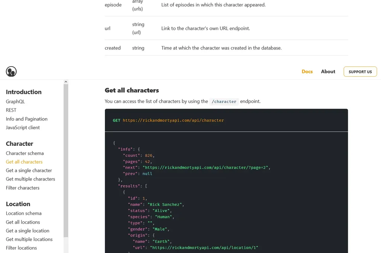Open the Get all locations link
This screenshot has height=253, width=381.
pos(23,222)
